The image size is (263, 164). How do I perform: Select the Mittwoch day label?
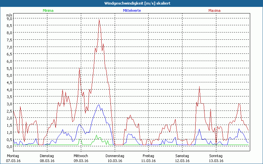[x=81, y=156]
